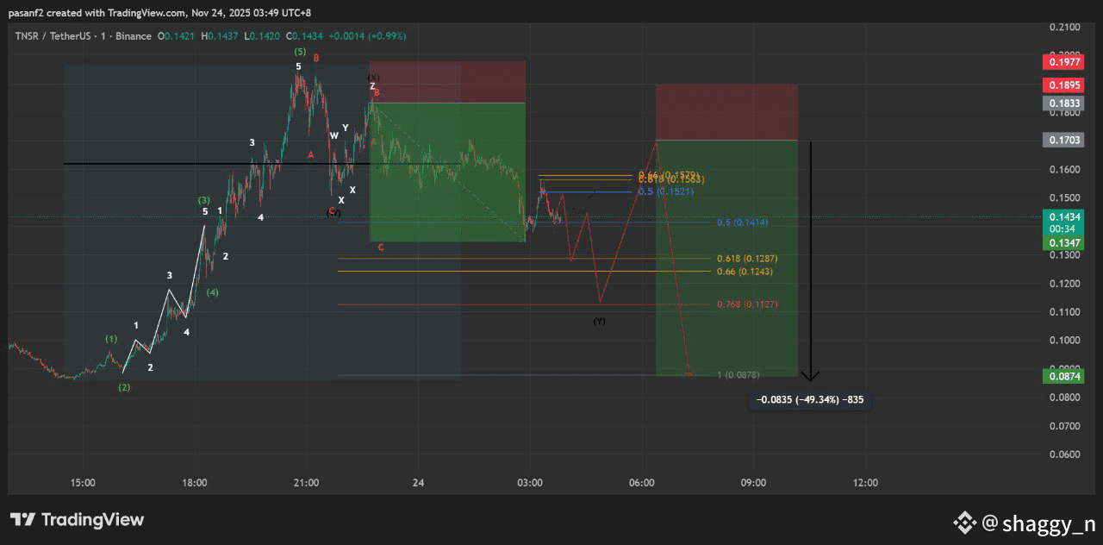Click the 0.0600 price axis value
The height and width of the screenshot is (545, 1103).
[1065, 454]
